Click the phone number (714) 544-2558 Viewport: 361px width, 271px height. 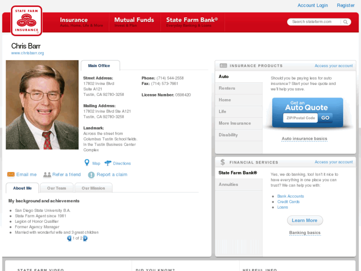point(170,78)
